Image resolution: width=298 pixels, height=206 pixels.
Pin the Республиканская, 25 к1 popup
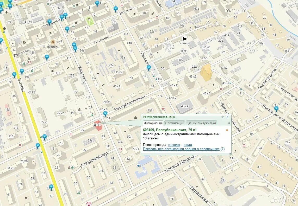pos(223,117)
